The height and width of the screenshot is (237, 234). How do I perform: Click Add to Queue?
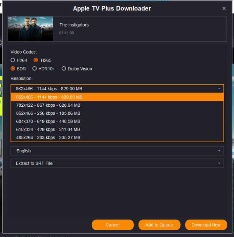pyautogui.click(x=159, y=225)
